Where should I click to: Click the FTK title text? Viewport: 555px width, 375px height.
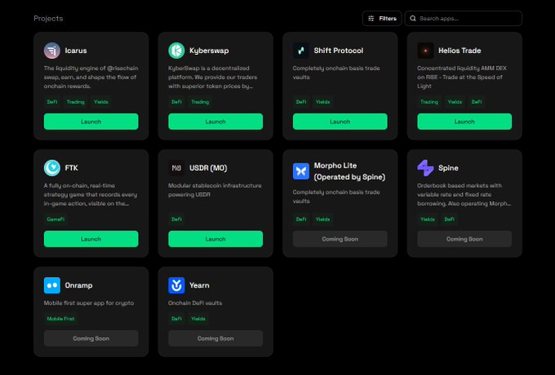pos(71,168)
